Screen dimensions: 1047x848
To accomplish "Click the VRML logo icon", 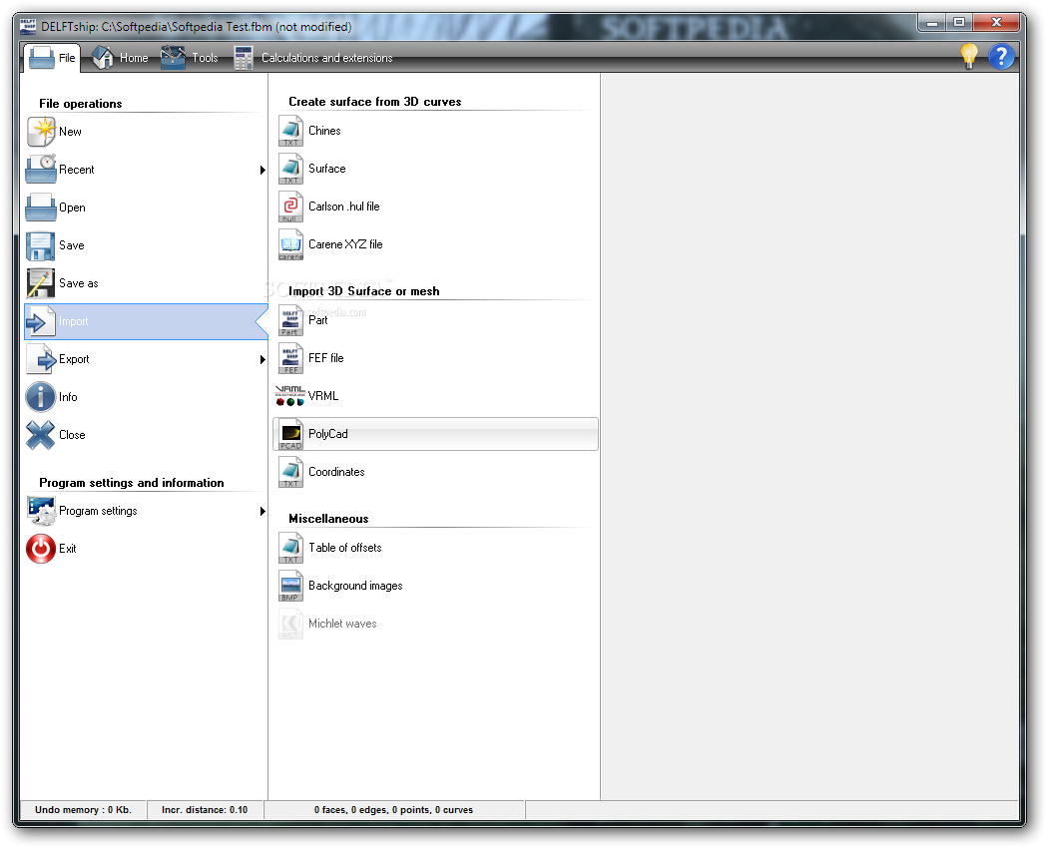I will tap(290, 396).
